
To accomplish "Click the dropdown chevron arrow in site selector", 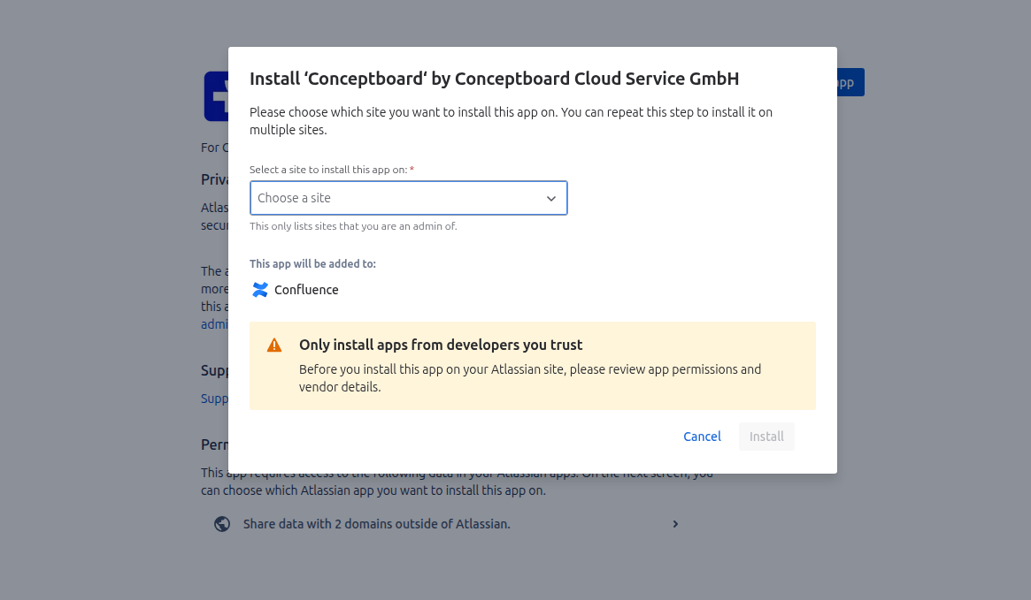I will (551, 198).
